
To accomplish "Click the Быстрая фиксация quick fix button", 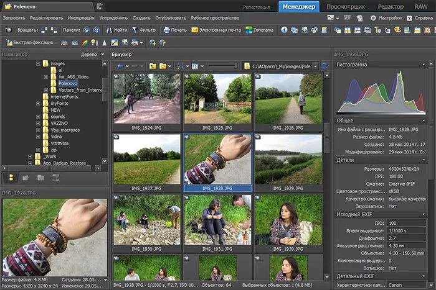I will pos(31,42).
